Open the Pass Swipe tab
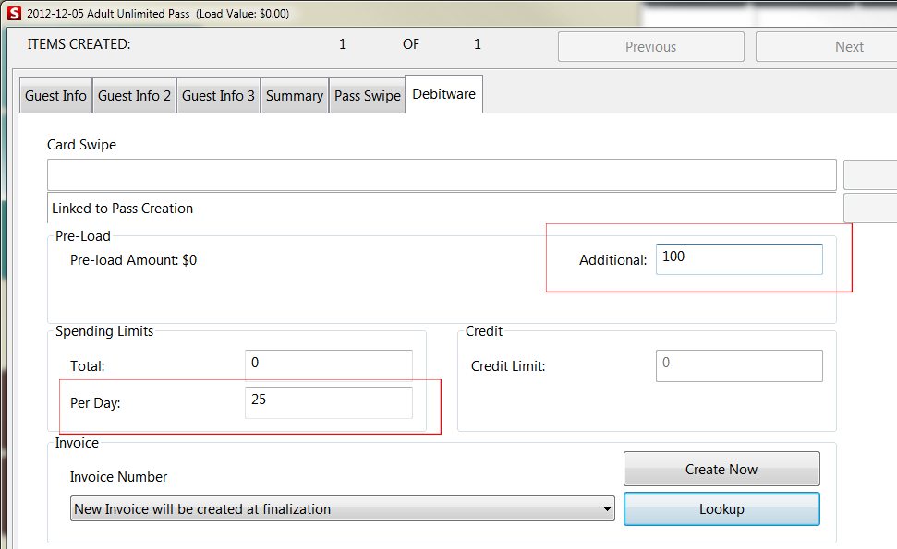 point(367,94)
